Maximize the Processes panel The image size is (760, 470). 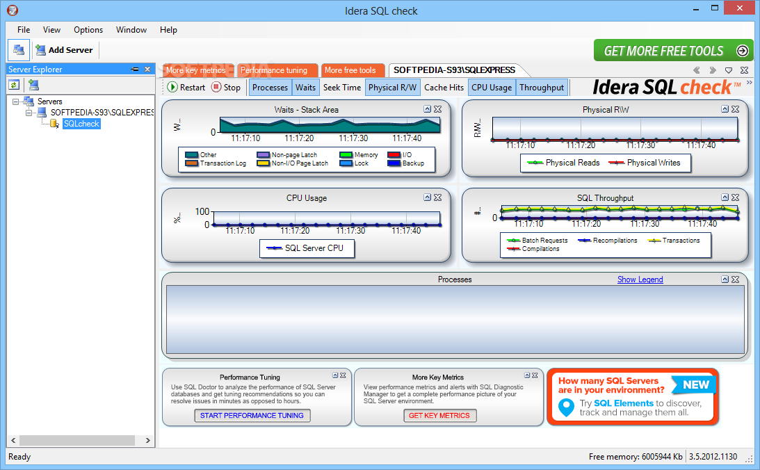coord(725,279)
